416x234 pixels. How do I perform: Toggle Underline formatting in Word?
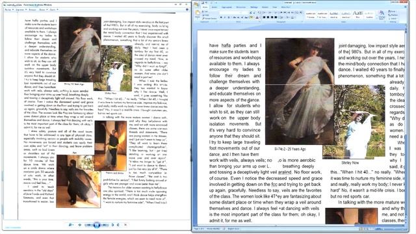coord(229,18)
